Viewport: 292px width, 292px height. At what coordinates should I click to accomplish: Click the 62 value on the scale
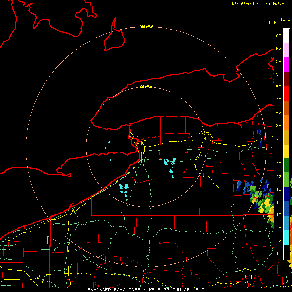[x=279, y=49]
